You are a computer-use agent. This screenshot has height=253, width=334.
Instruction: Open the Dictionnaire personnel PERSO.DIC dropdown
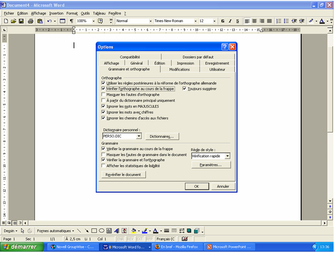click(139, 136)
